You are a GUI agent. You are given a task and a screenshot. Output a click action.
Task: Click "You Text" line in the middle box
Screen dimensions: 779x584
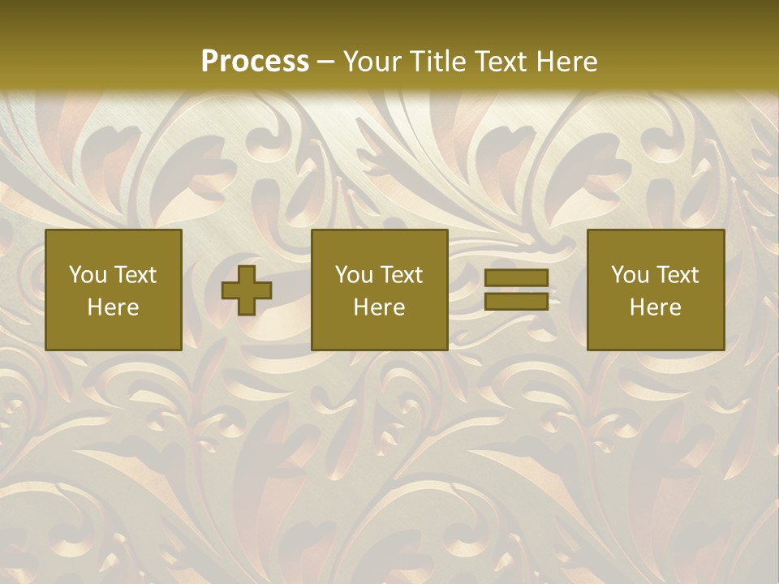point(380,275)
